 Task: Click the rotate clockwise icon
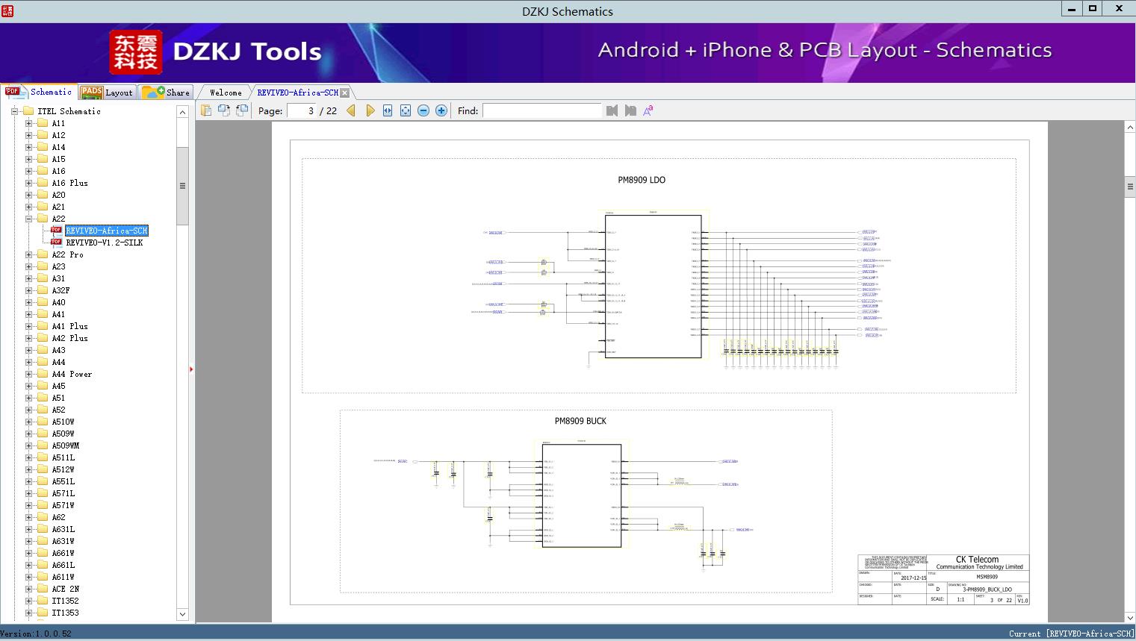(x=241, y=110)
